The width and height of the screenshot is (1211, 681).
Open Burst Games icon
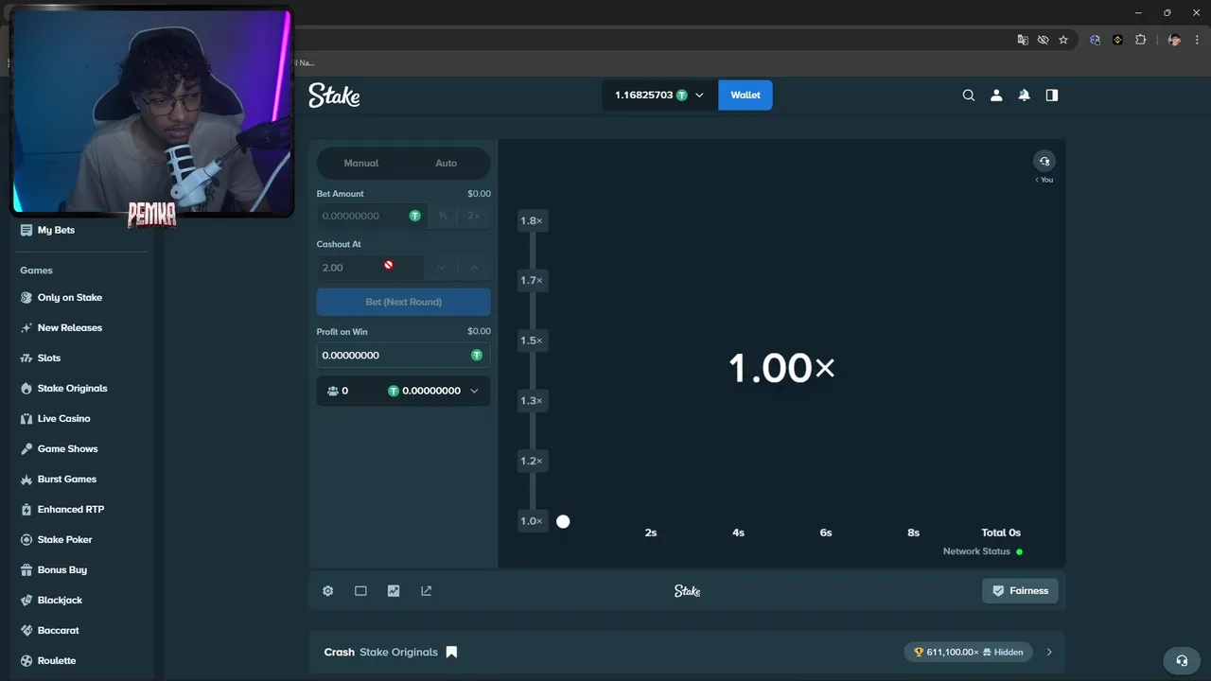click(26, 479)
